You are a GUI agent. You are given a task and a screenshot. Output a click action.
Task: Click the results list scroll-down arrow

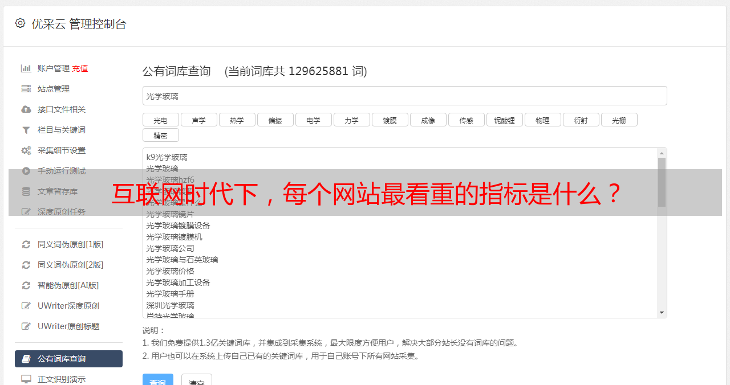(x=662, y=313)
